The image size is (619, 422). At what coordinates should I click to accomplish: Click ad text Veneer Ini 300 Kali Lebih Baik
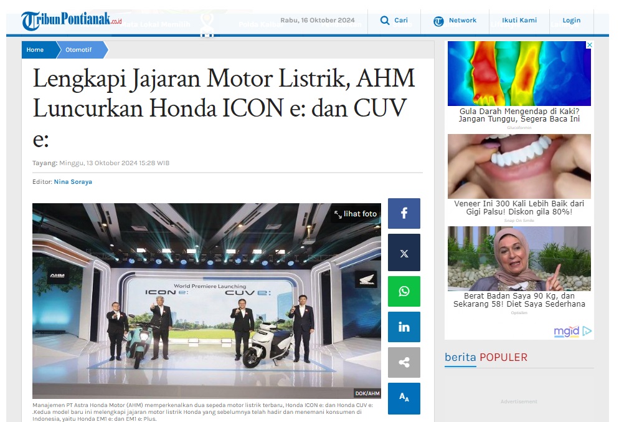pyautogui.click(x=519, y=208)
